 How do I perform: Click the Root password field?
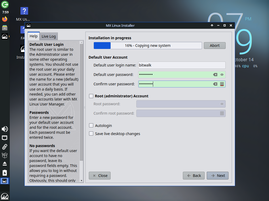point(181,104)
